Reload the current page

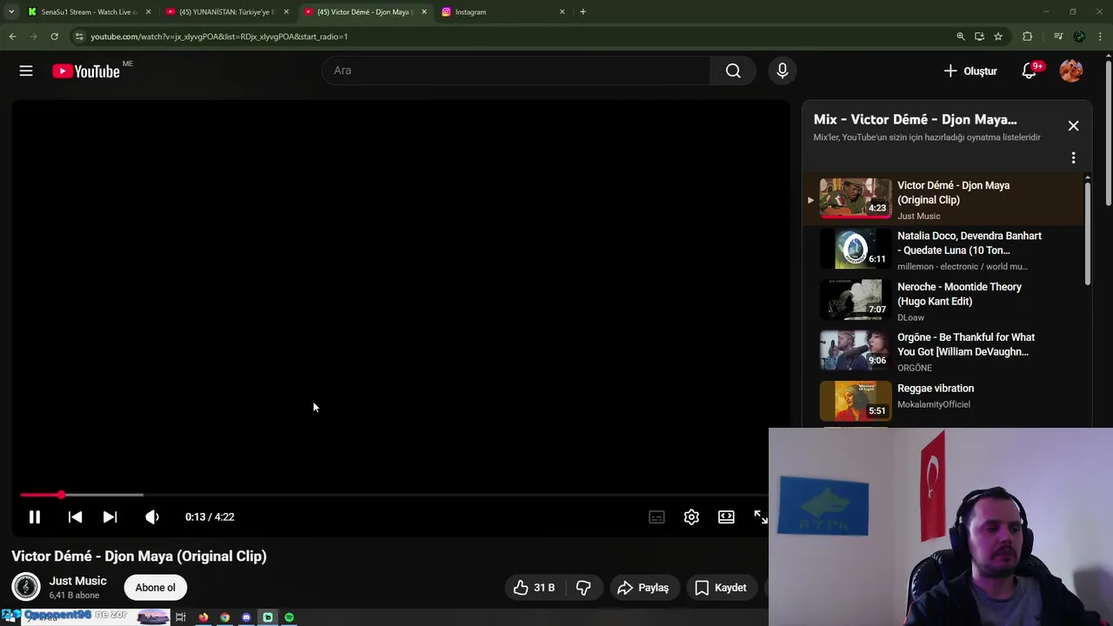pyautogui.click(x=54, y=37)
